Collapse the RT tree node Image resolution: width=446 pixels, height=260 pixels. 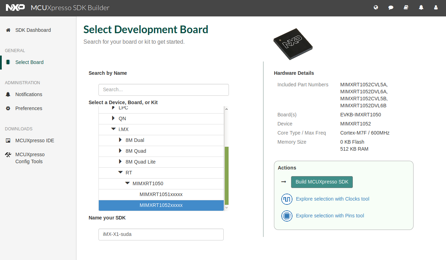120,172
